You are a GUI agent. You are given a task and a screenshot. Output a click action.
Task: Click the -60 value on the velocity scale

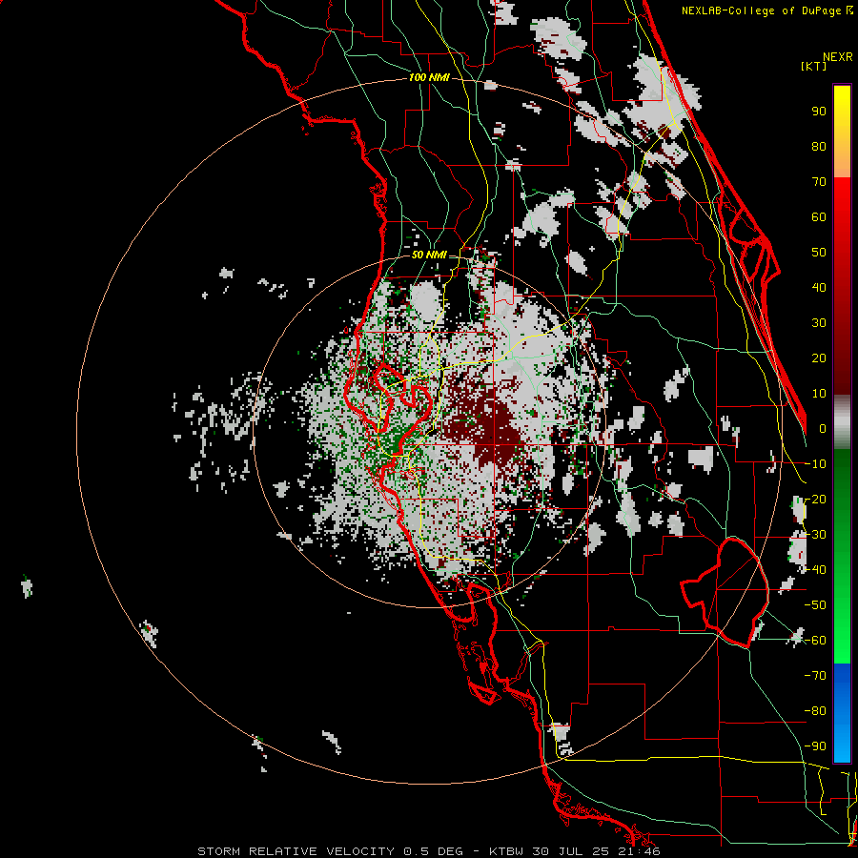(815, 641)
